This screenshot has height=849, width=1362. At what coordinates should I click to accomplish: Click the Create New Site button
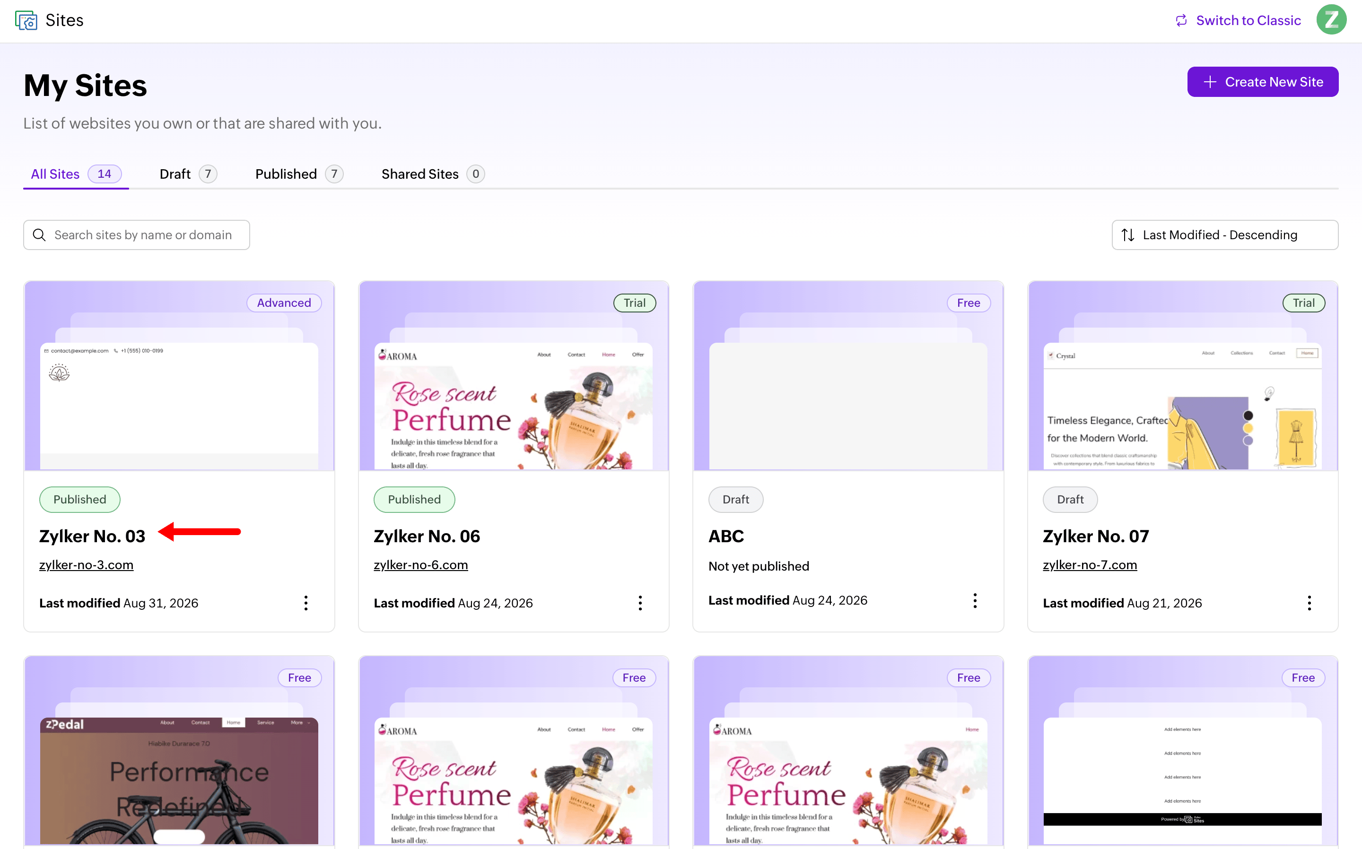click(x=1262, y=82)
